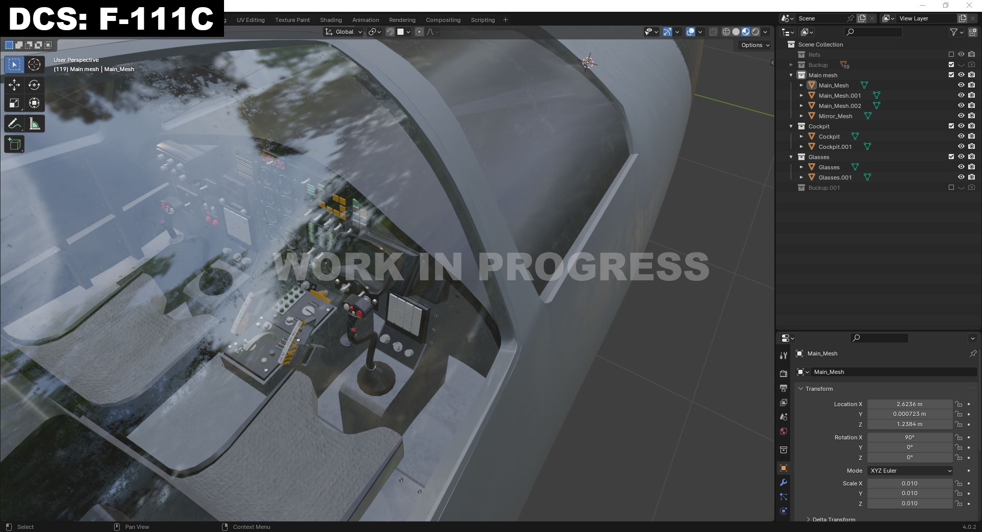
Task: Collapse the Cockpit collection
Action: point(791,126)
